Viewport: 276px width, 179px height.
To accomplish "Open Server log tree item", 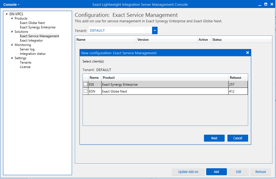I will 27,49.
